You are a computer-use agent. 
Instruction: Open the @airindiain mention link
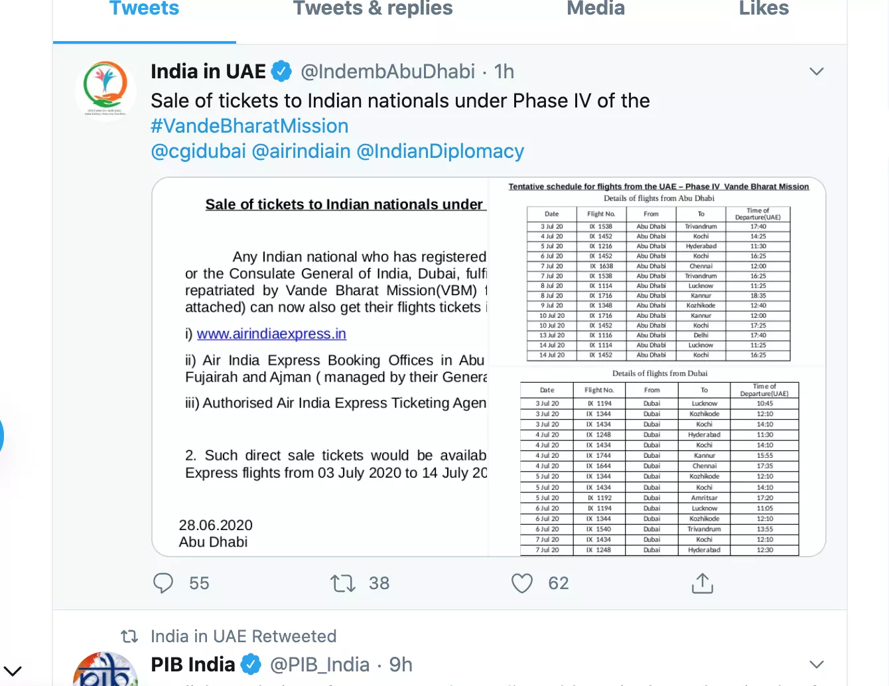[301, 151]
